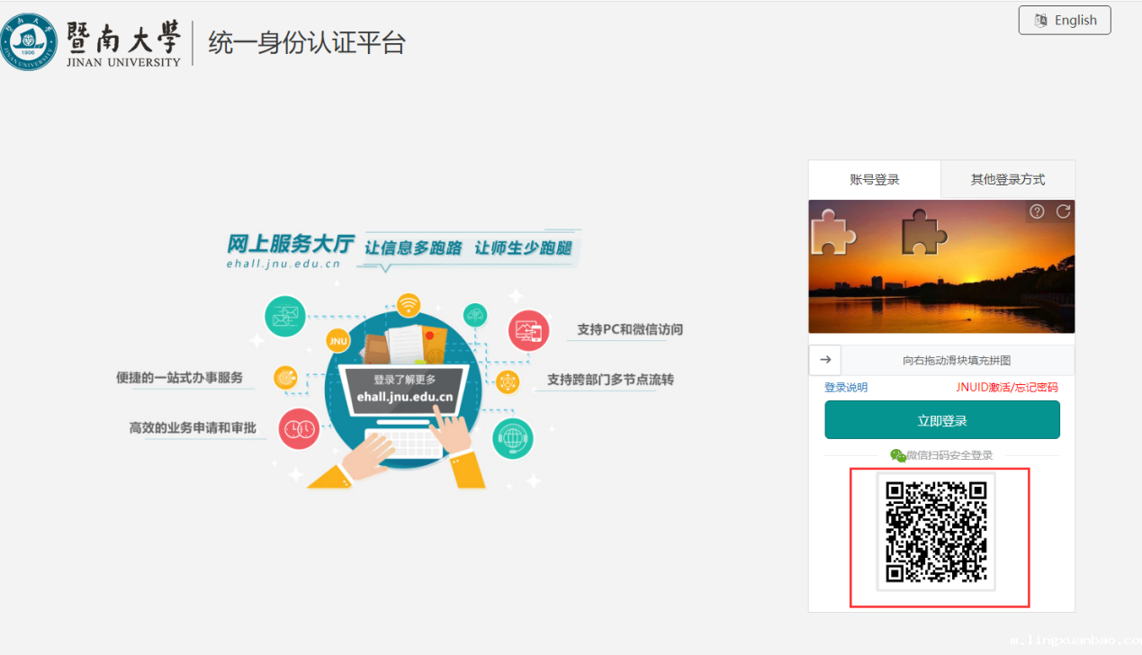Click the 立即登录 button
The height and width of the screenshot is (655, 1142).
(x=942, y=420)
